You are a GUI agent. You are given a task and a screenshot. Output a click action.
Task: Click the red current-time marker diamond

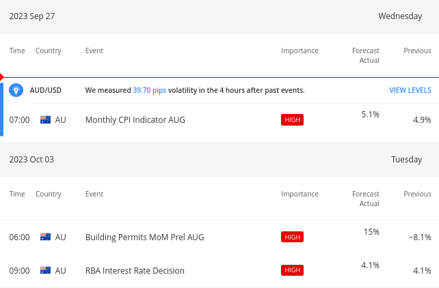pos(1,77)
